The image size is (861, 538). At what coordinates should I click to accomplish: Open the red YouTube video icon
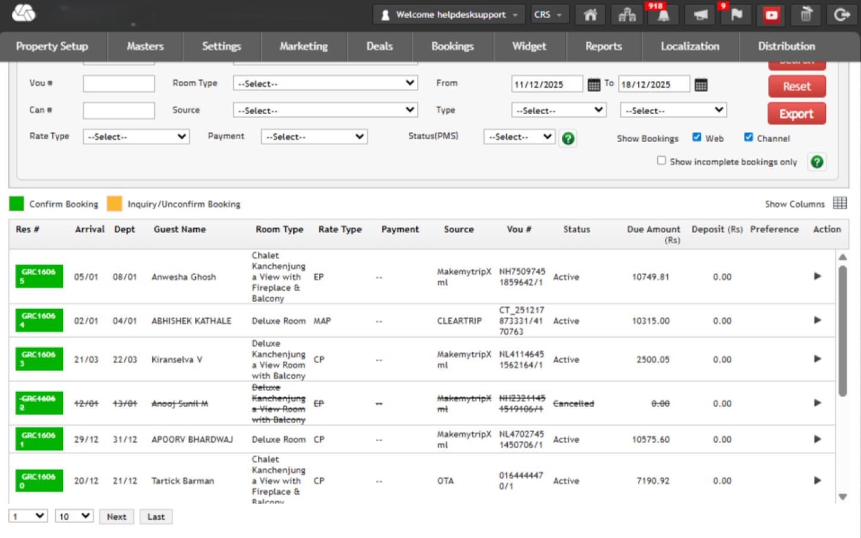[x=771, y=15]
